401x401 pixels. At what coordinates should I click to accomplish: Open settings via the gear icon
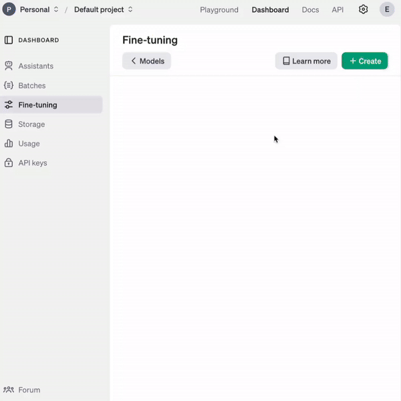pyautogui.click(x=363, y=9)
